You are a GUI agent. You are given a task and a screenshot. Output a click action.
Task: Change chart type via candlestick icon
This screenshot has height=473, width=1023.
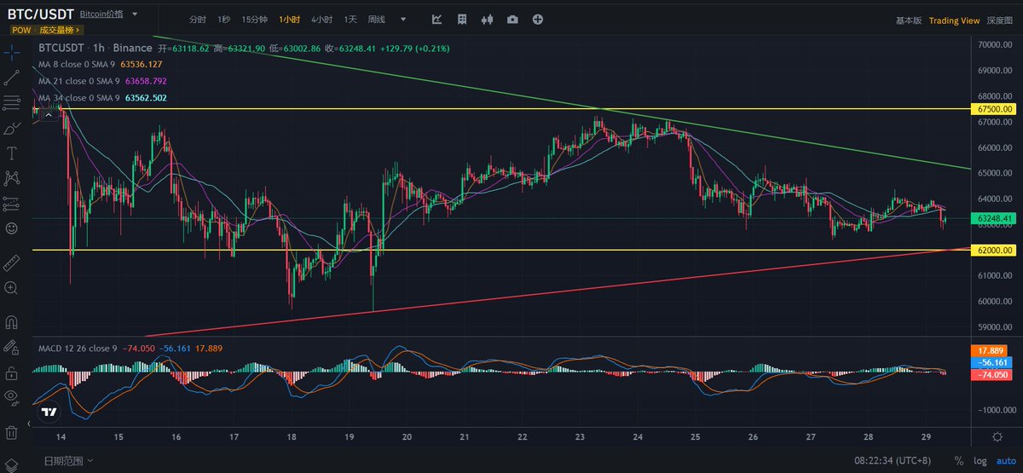(x=488, y=19)
